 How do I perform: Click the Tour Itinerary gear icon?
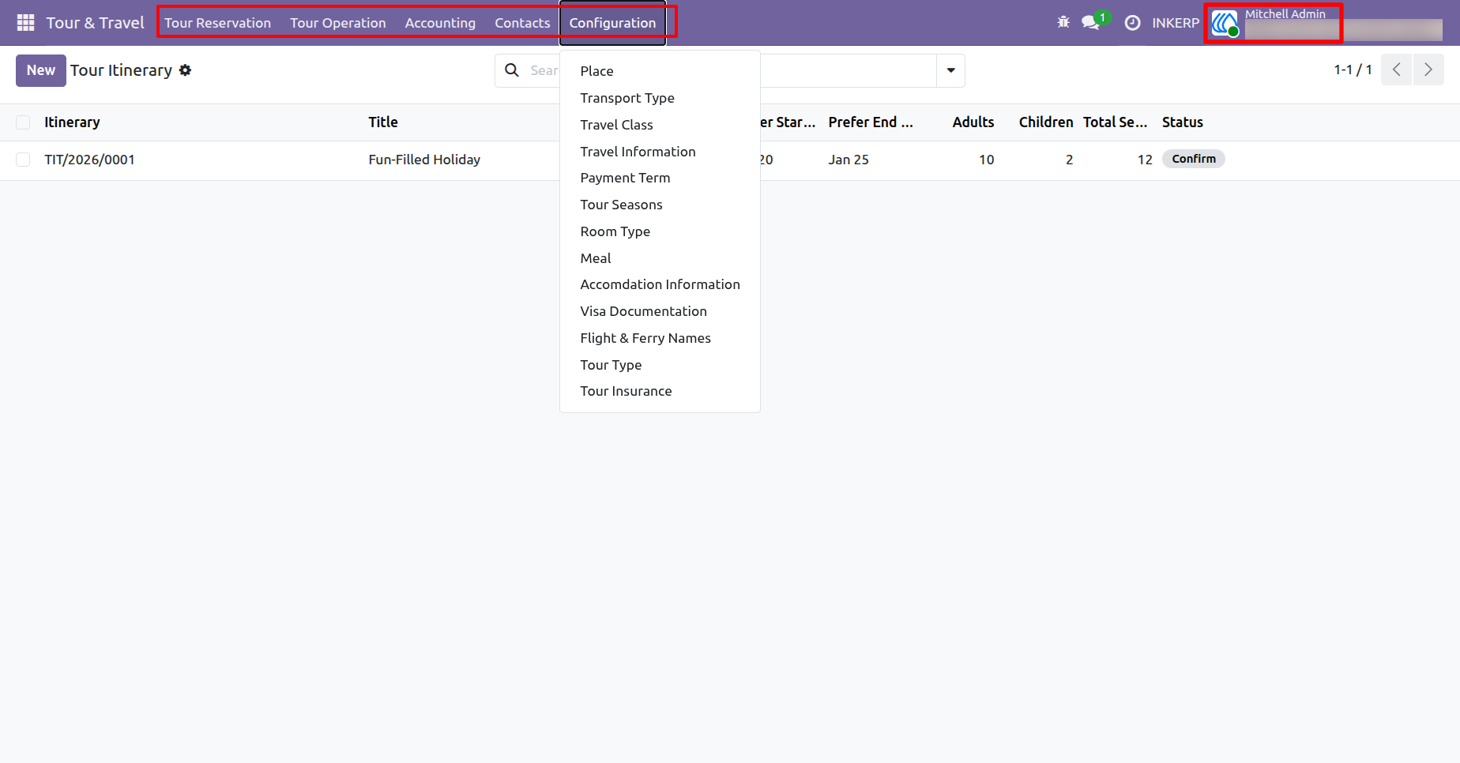point(185,70)
